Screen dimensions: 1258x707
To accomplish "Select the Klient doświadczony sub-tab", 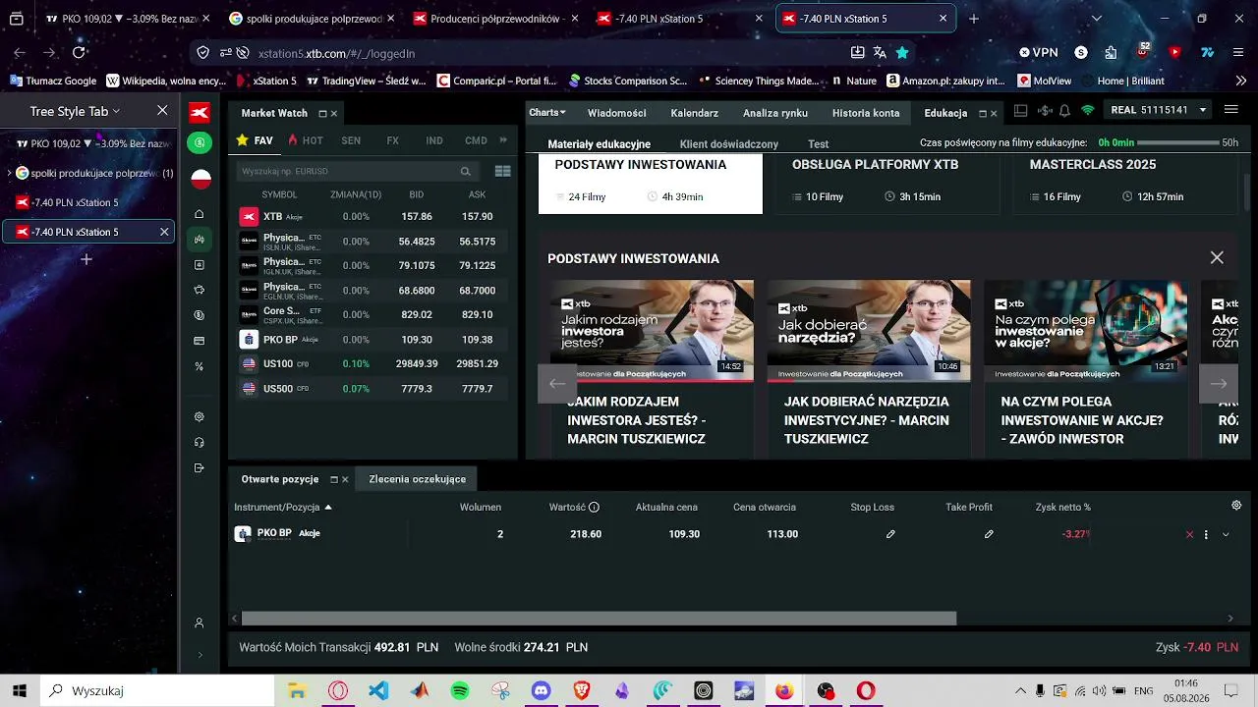I will coord(729,144).
